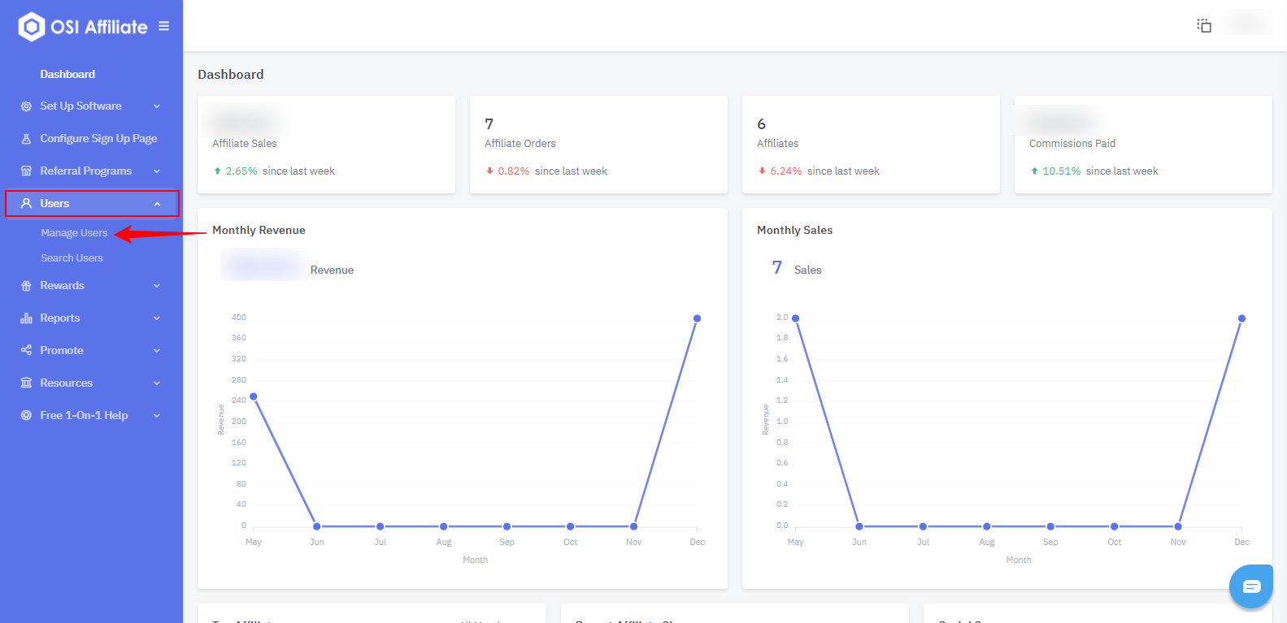Screen dimensions: 1287x623
Task: Click the May data point on Monthly Revenue chart
Action: coord(254,397)
